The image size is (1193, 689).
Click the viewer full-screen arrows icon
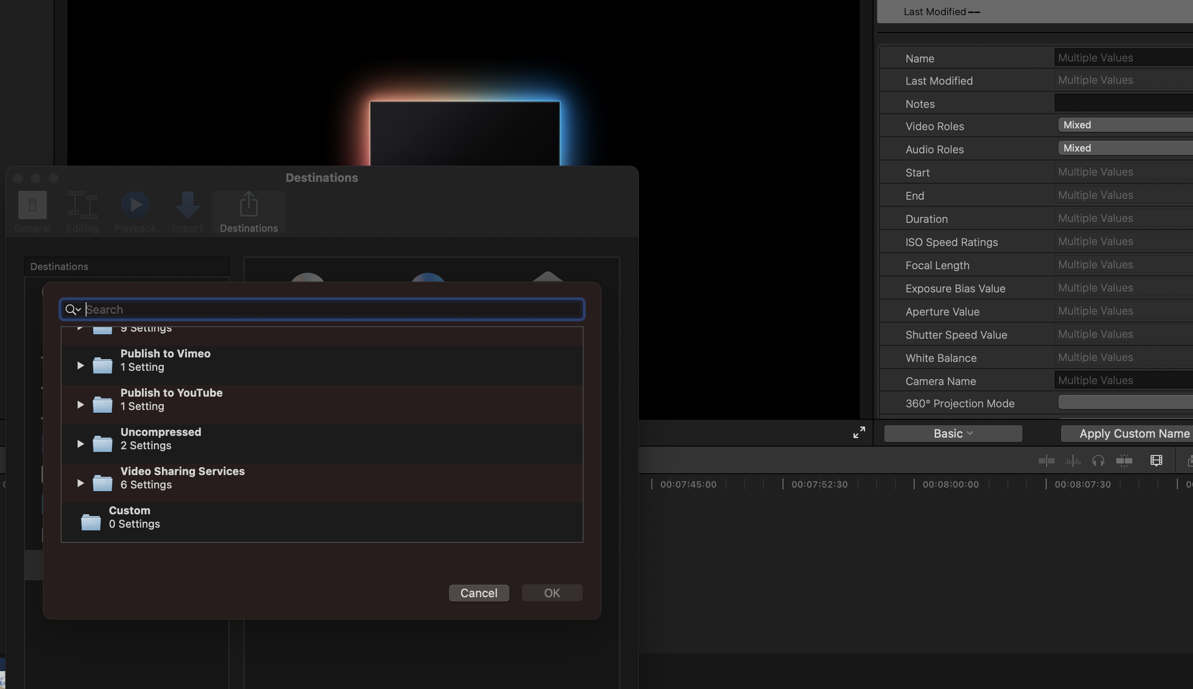point(859,432)
